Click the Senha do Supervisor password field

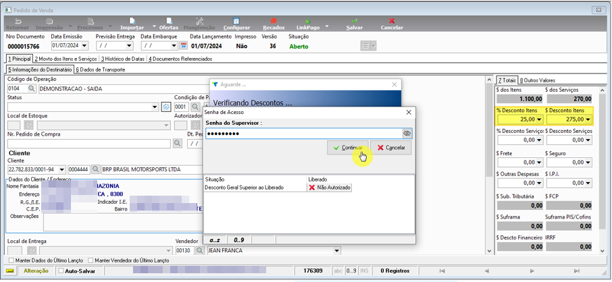(x=304, y=134)
